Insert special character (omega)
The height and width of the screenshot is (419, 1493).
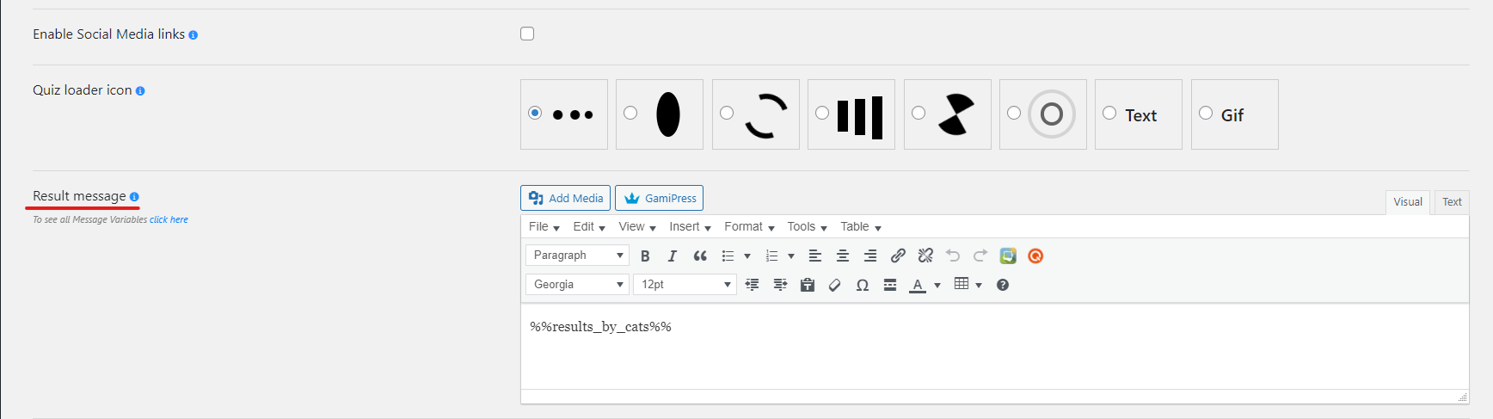coord(863,285)
